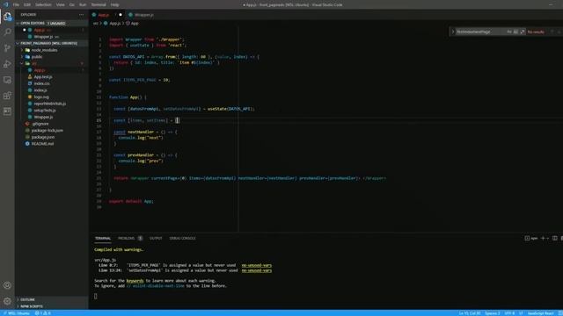Open the Edit menu
Image resolution: width=563 pixels, height=316 pixels.
point(27,4)
